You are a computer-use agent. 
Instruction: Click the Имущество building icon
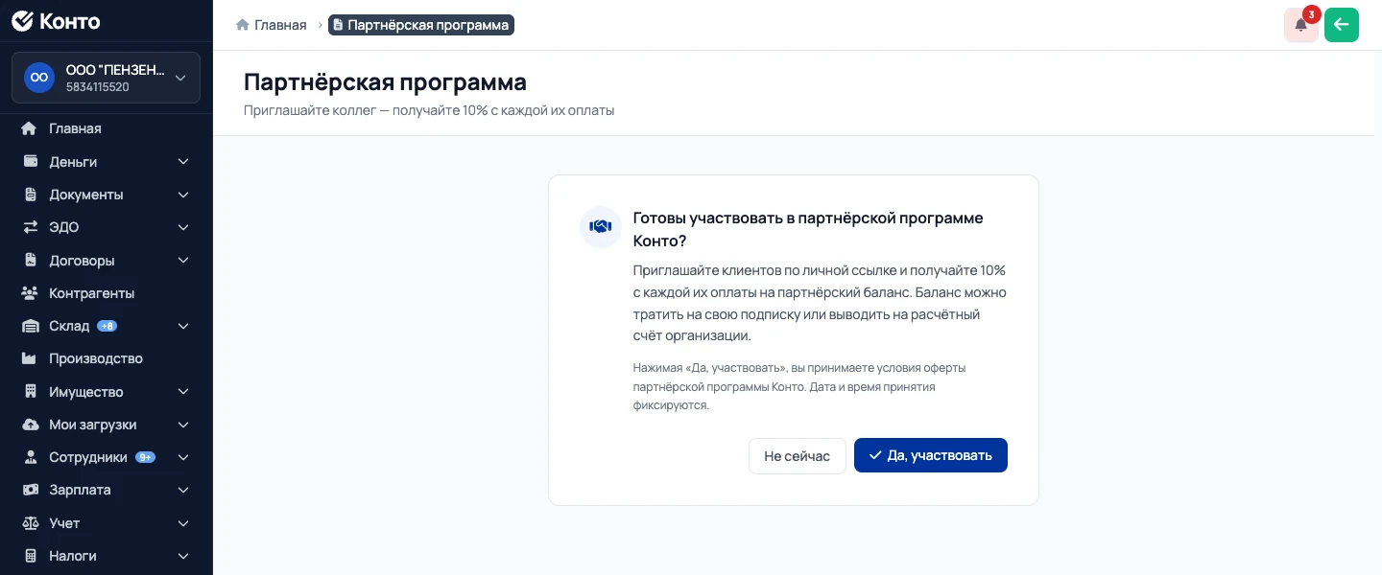point(30,392)
